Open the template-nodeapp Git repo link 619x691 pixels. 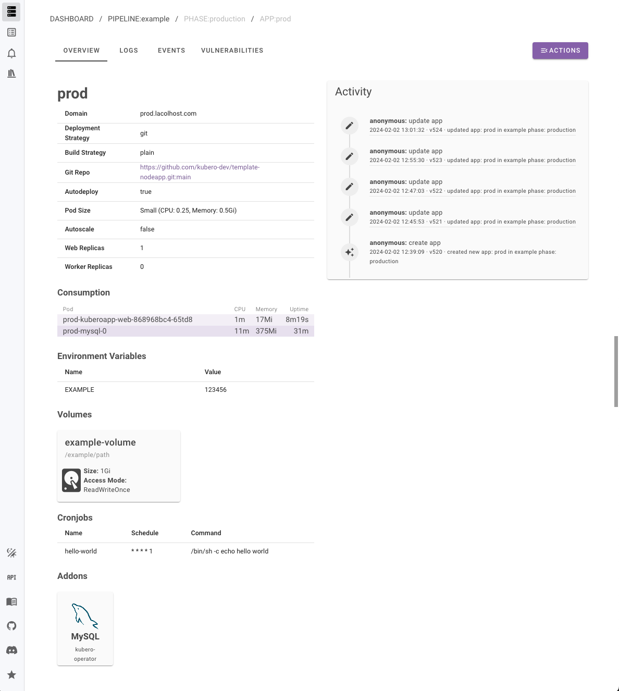click(200, 172)
